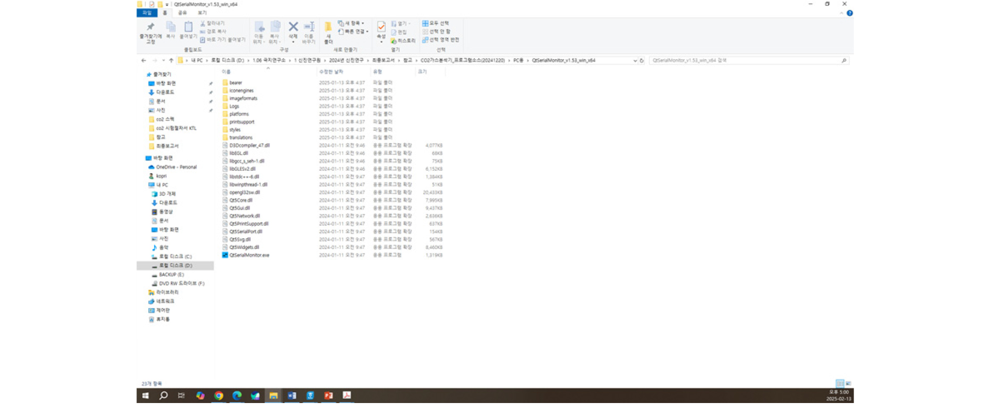Click Select All (모두 선택) in ribbon
Screen dimensions: 989x405
pyautogui.click(x=435, y=23)
